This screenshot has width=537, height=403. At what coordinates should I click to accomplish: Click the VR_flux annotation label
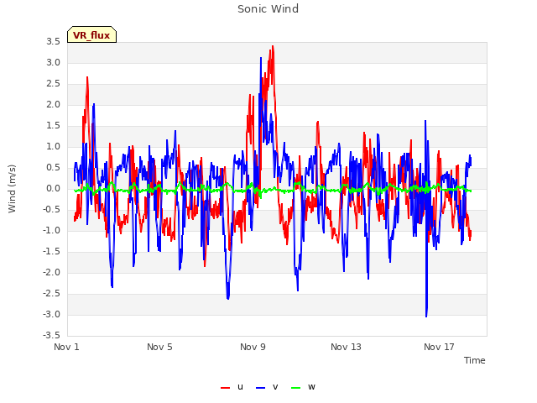coord(91,34)
